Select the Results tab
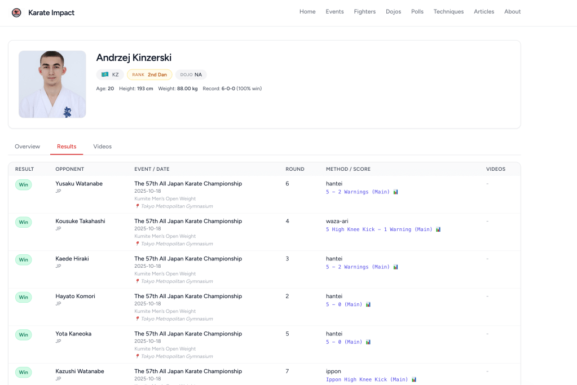The width and height of the screenshot is (577, 385). [67, 147]
